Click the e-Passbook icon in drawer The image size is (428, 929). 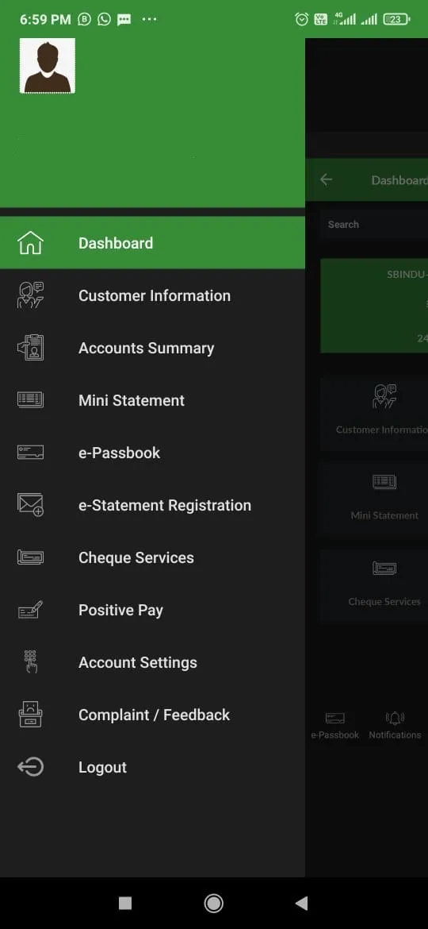(x=30, y=453)
